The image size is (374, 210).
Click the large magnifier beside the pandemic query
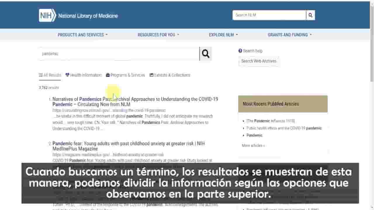coord(206,54)
